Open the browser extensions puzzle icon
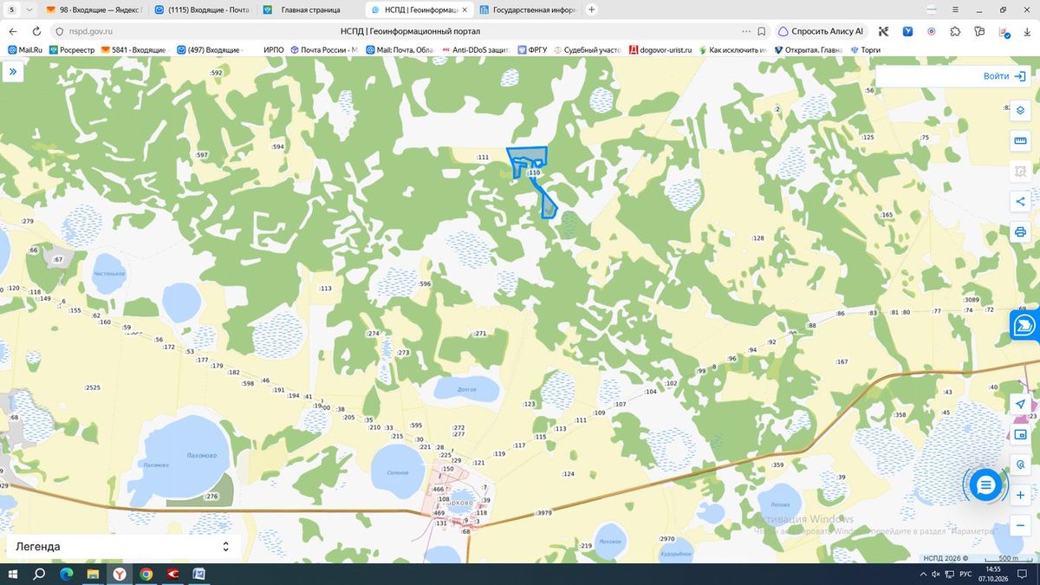This screenshot has width=1040, height=585. tap(955, 31)
